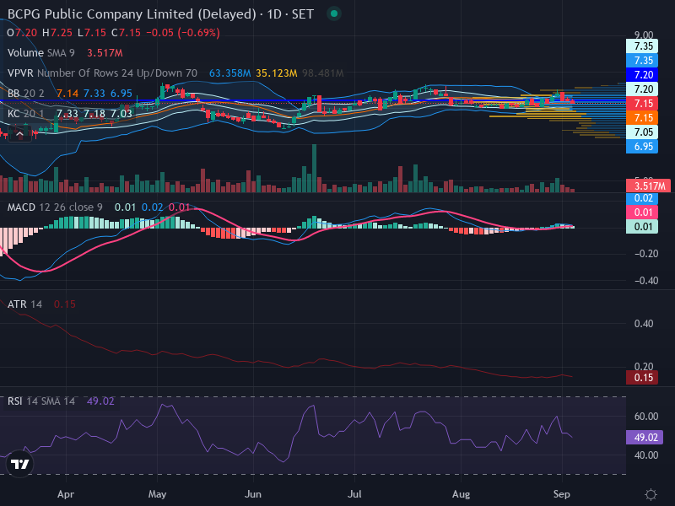Image resolution: width=675 pixels, height=506 pixels.
Task: Select the Volume SMA 9 legend
Action: point(40,53)
